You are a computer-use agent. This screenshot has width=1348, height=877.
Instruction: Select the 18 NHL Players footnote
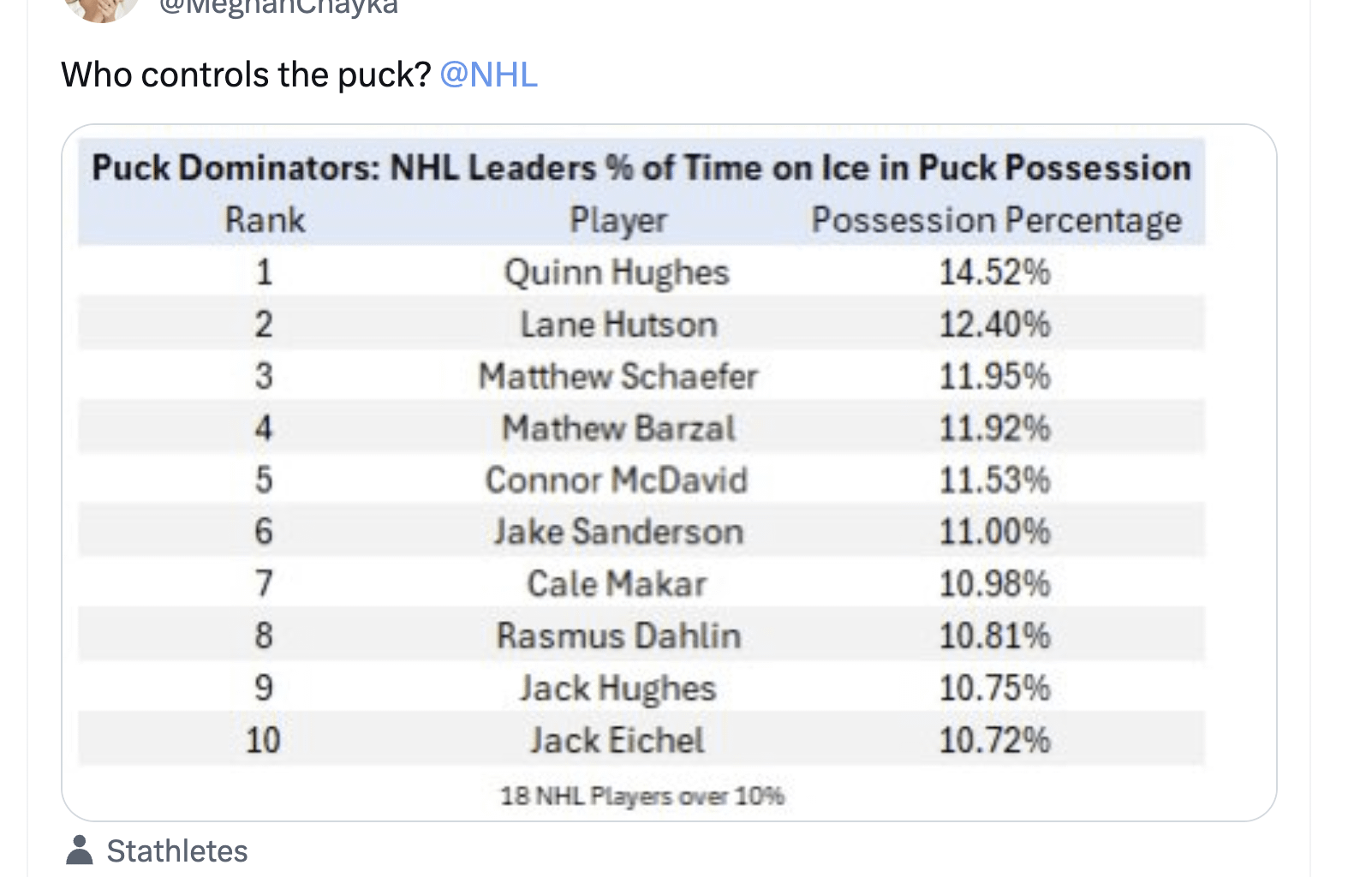coord(643,796)
